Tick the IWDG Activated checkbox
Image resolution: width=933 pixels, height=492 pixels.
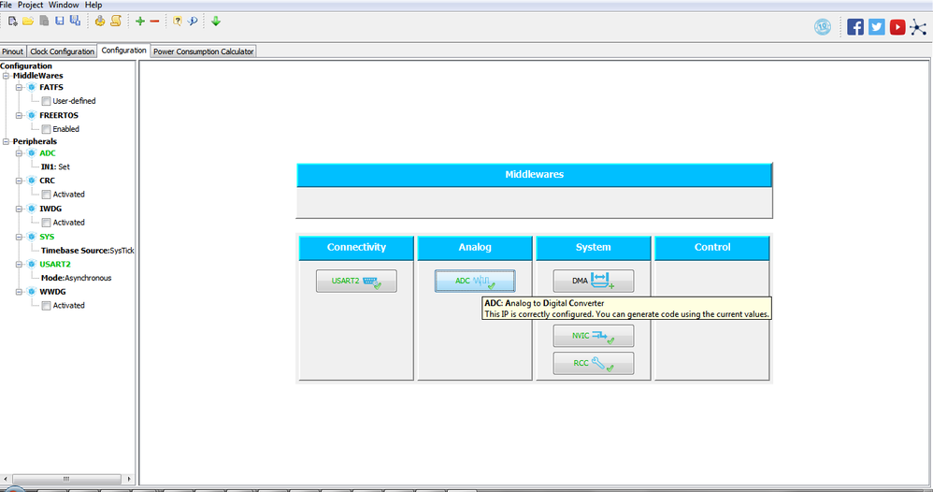pyautogui.click(x=46, y=223)
